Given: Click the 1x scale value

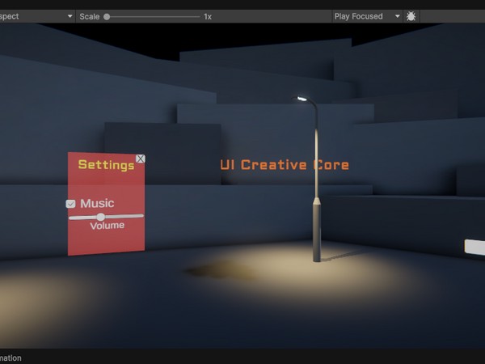Looking at the screenshot, I should click(x=208, y=16).
